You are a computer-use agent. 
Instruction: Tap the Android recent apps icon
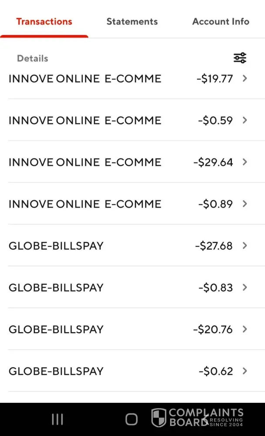click(x=57, y=419)
